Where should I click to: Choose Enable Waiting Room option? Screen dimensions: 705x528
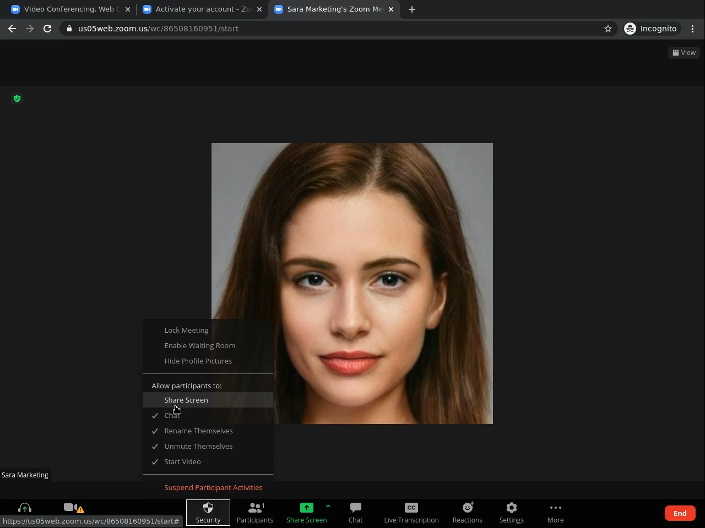coord(199,345)
